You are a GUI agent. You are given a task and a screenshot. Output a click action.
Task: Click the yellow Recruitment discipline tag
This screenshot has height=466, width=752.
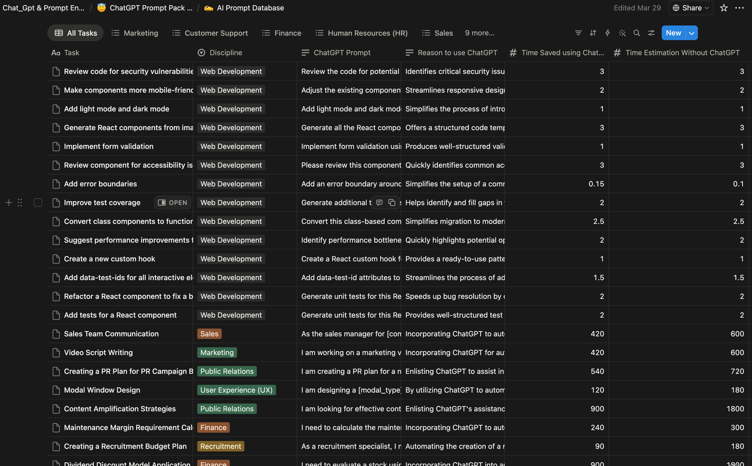[x=221, y=446]
